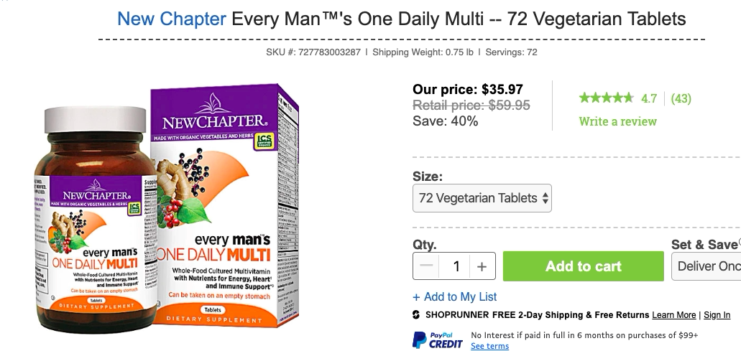The width and height of the screenshot is (741, 351).
Task: Click the PayPal Credit logo
Action: 437,340
